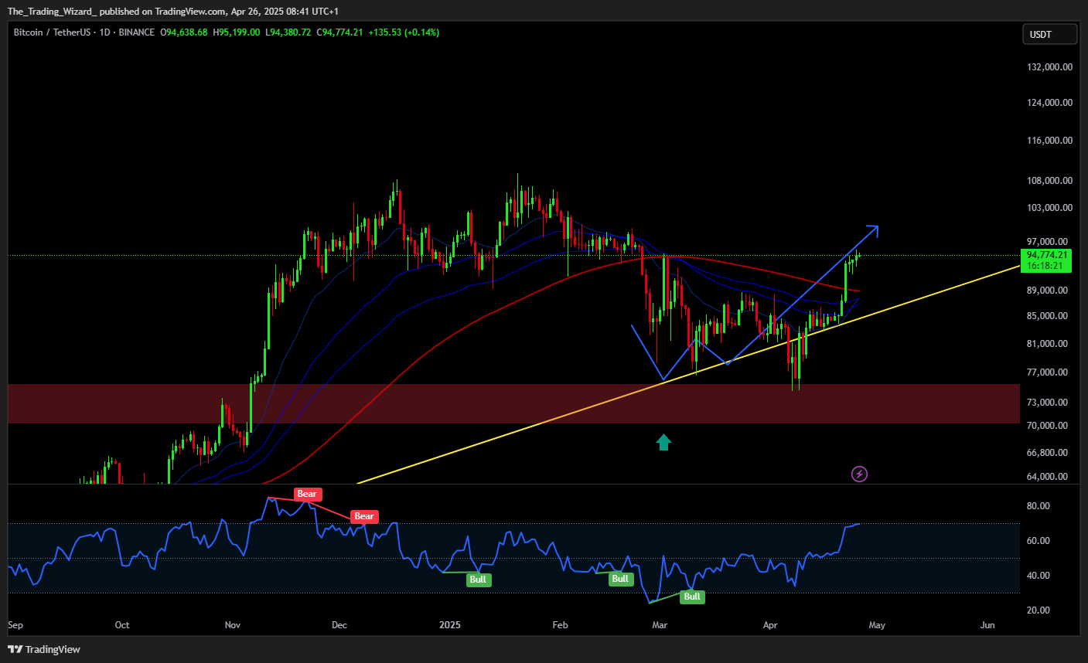
Task: Click the change value +135.53 (+0.14%)
Action: (404, 32)
